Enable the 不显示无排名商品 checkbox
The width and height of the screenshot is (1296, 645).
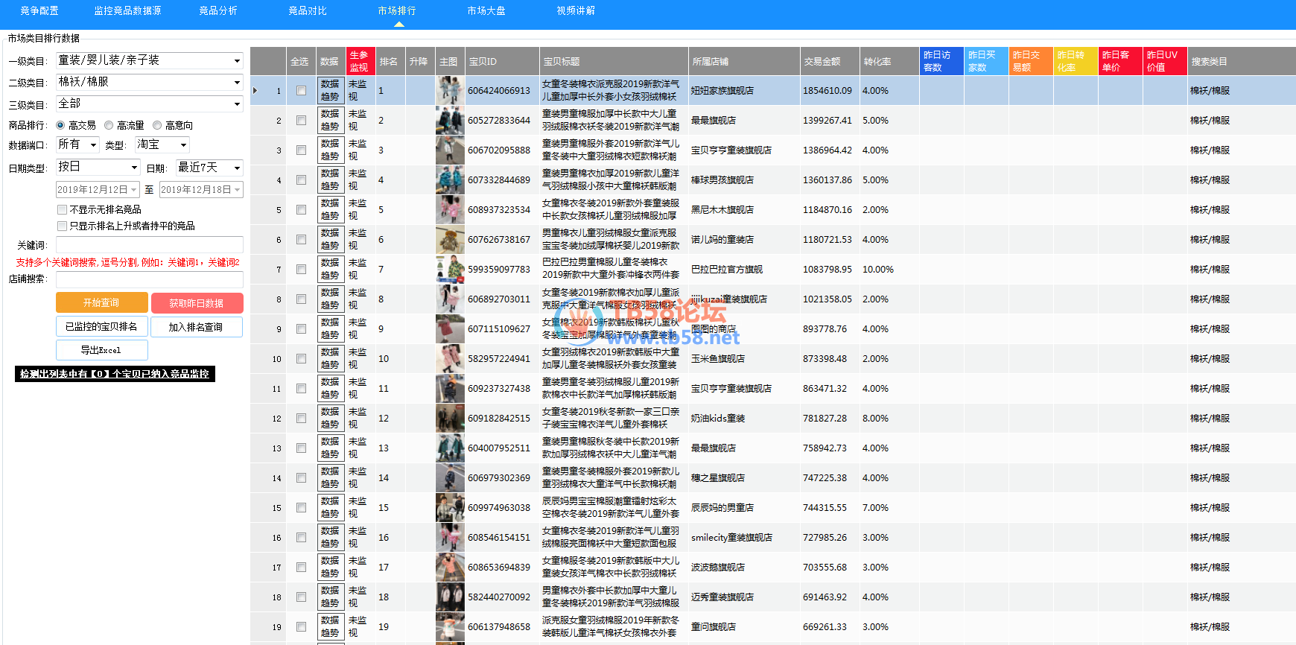[x=63, y=210]
